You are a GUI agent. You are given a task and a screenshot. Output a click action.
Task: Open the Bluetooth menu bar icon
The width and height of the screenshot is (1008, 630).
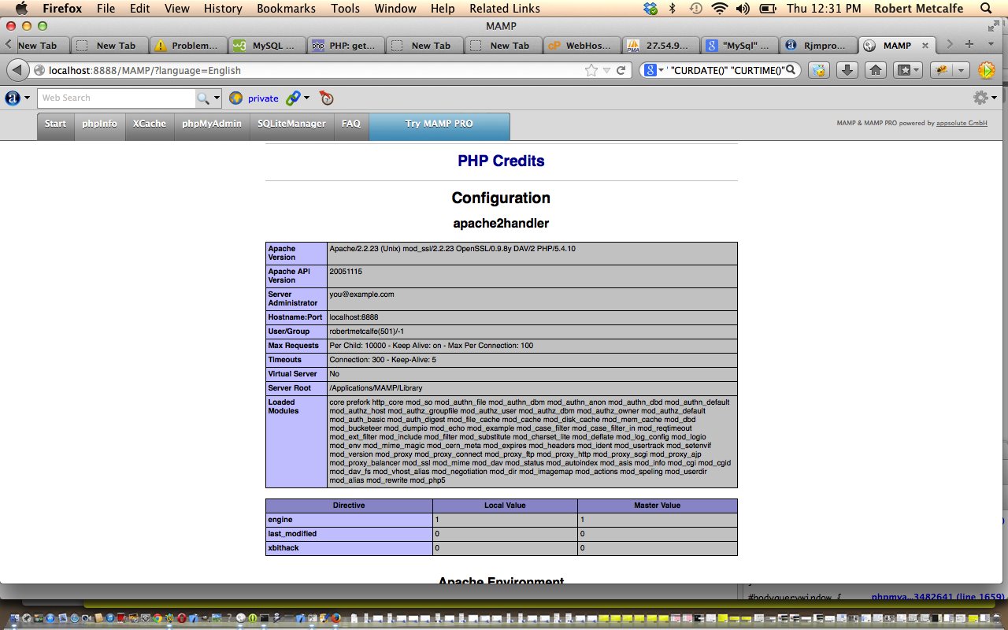[x=673, y=9]
